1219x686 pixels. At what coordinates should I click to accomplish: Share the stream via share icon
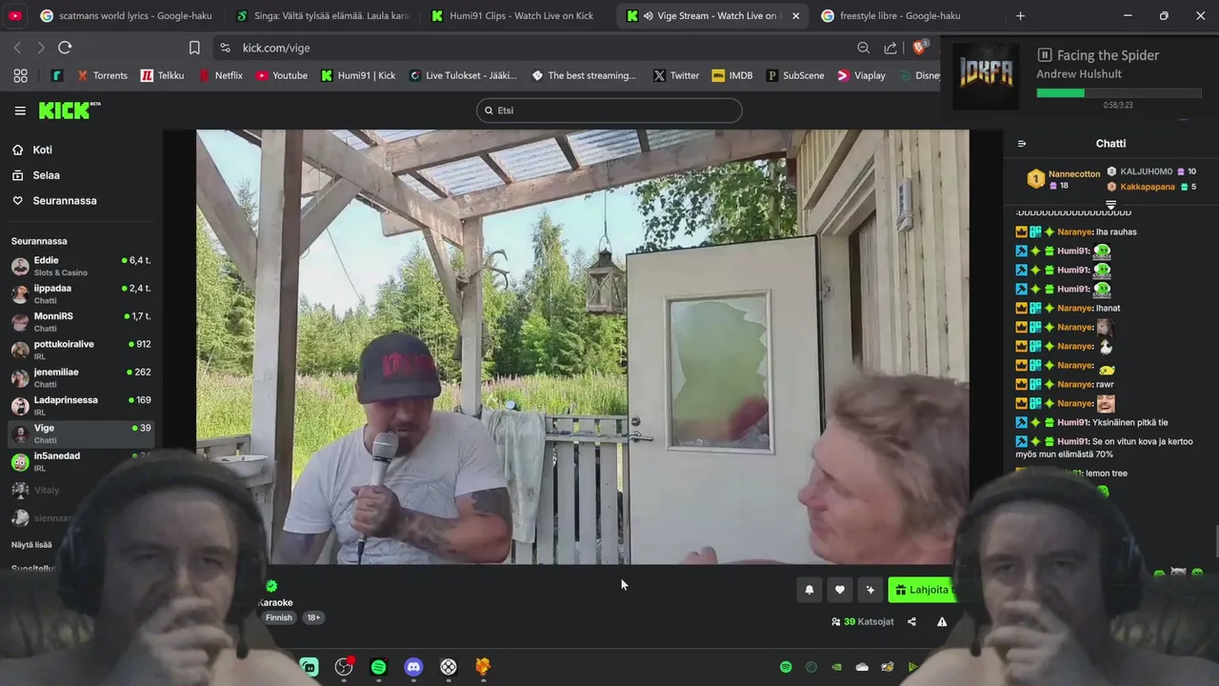pyautogui.click(x=911, y=621)
